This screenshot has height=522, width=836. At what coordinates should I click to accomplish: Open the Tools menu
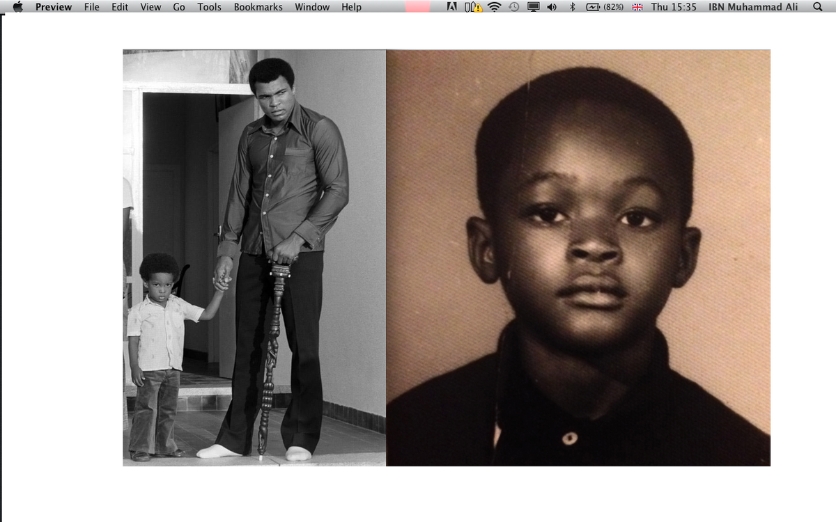pyautogui.click(x=209, y=7)
